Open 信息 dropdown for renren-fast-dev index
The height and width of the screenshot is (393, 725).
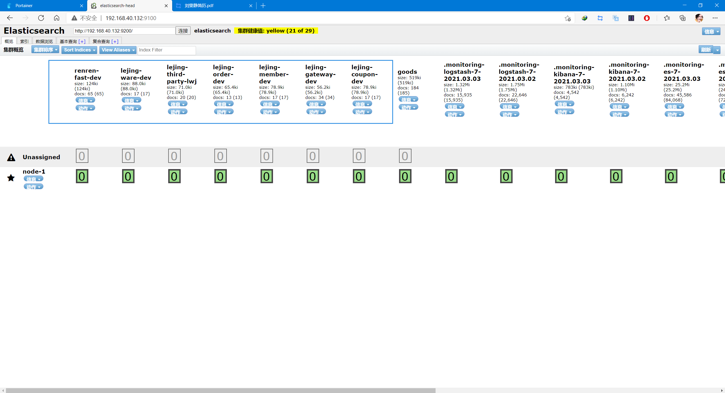coord(85,100)
